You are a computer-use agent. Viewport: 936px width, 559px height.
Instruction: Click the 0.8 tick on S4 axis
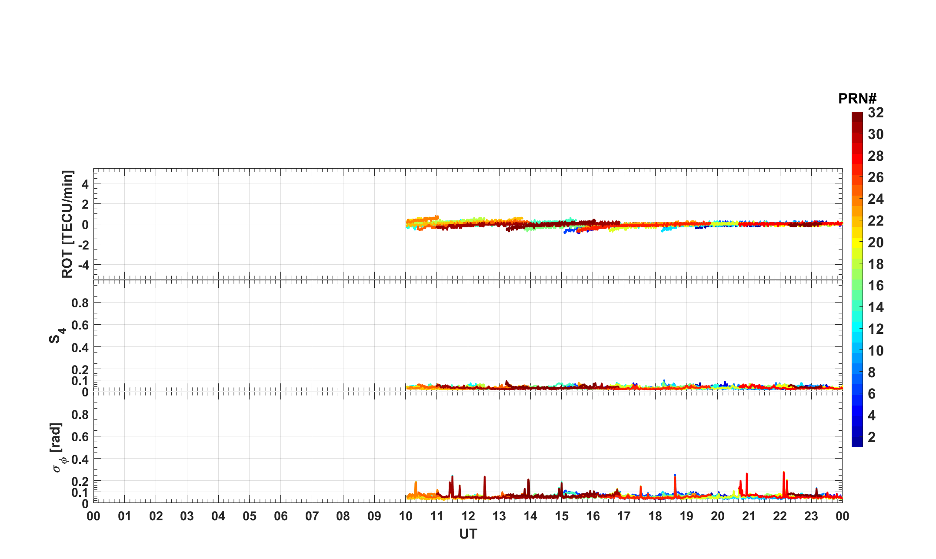(80, 303)
